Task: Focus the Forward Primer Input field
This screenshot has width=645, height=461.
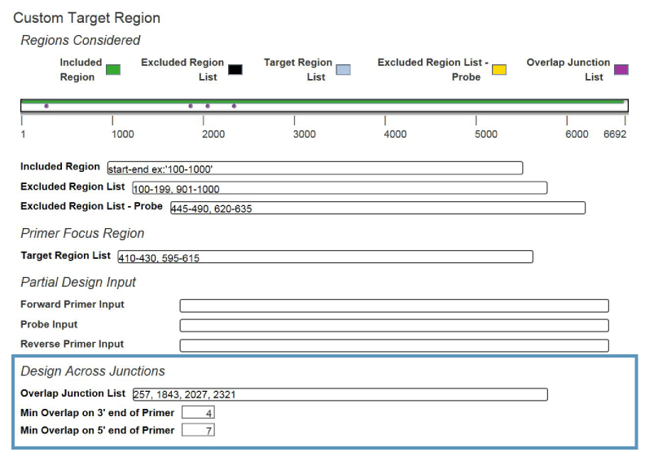Action: (394, 306)
